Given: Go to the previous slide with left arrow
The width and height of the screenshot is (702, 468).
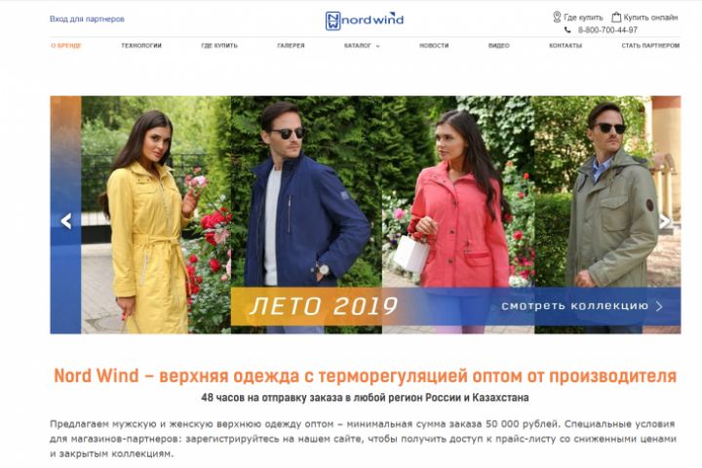Looking at the screenshot, I should point(66,220).
